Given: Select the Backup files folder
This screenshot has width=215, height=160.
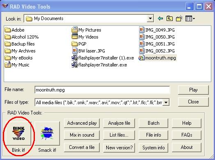Looking at the screenshot, I should (x=20, y=44).
